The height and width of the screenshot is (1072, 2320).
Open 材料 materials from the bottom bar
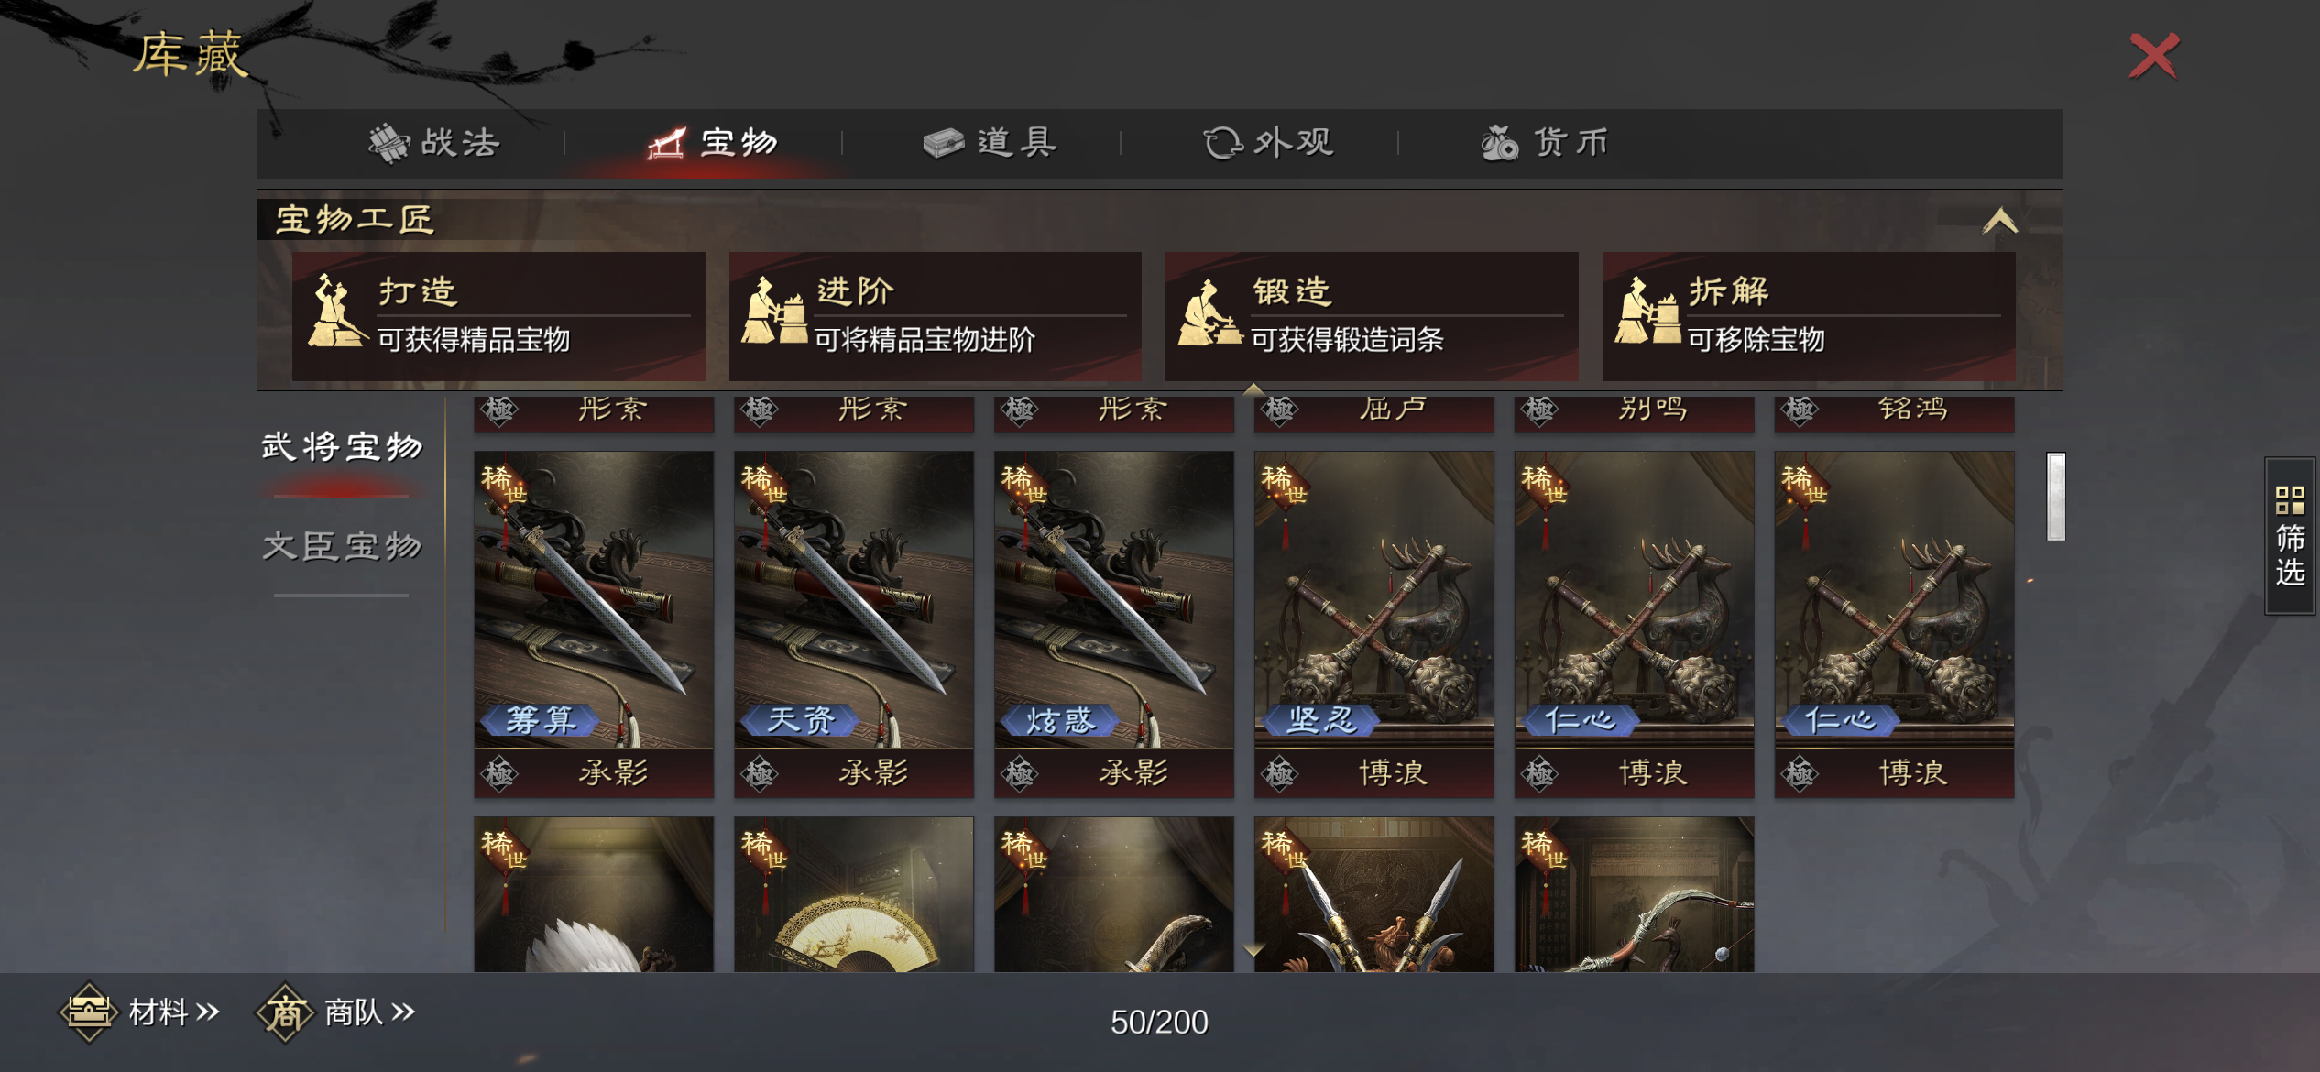click(140, 1012)
